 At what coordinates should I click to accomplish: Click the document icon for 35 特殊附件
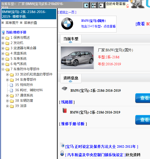click(x=11, y=85)
